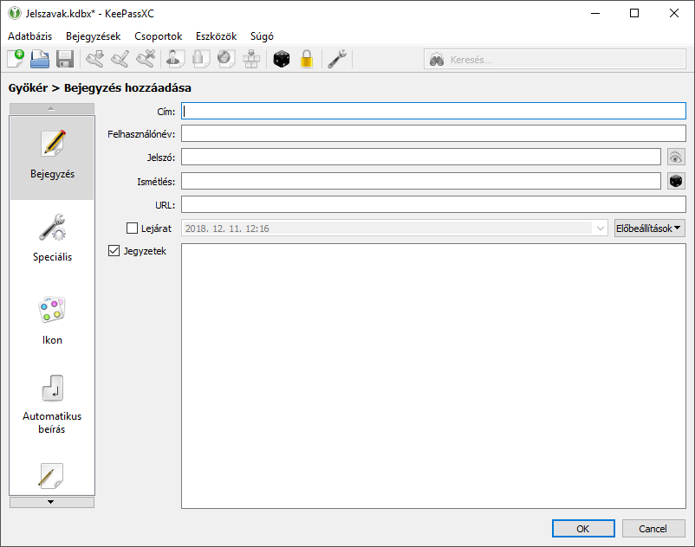Screen dimensions: 695x547
Task: Copy username toolbar icon
Action: [176, 59]
